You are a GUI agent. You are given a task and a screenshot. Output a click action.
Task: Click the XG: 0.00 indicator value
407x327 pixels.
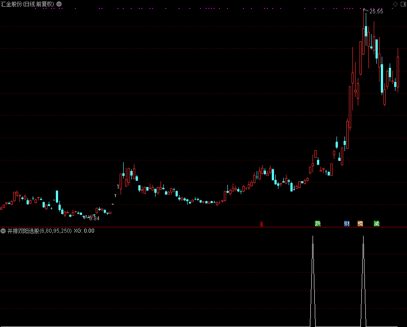point(84,231)
